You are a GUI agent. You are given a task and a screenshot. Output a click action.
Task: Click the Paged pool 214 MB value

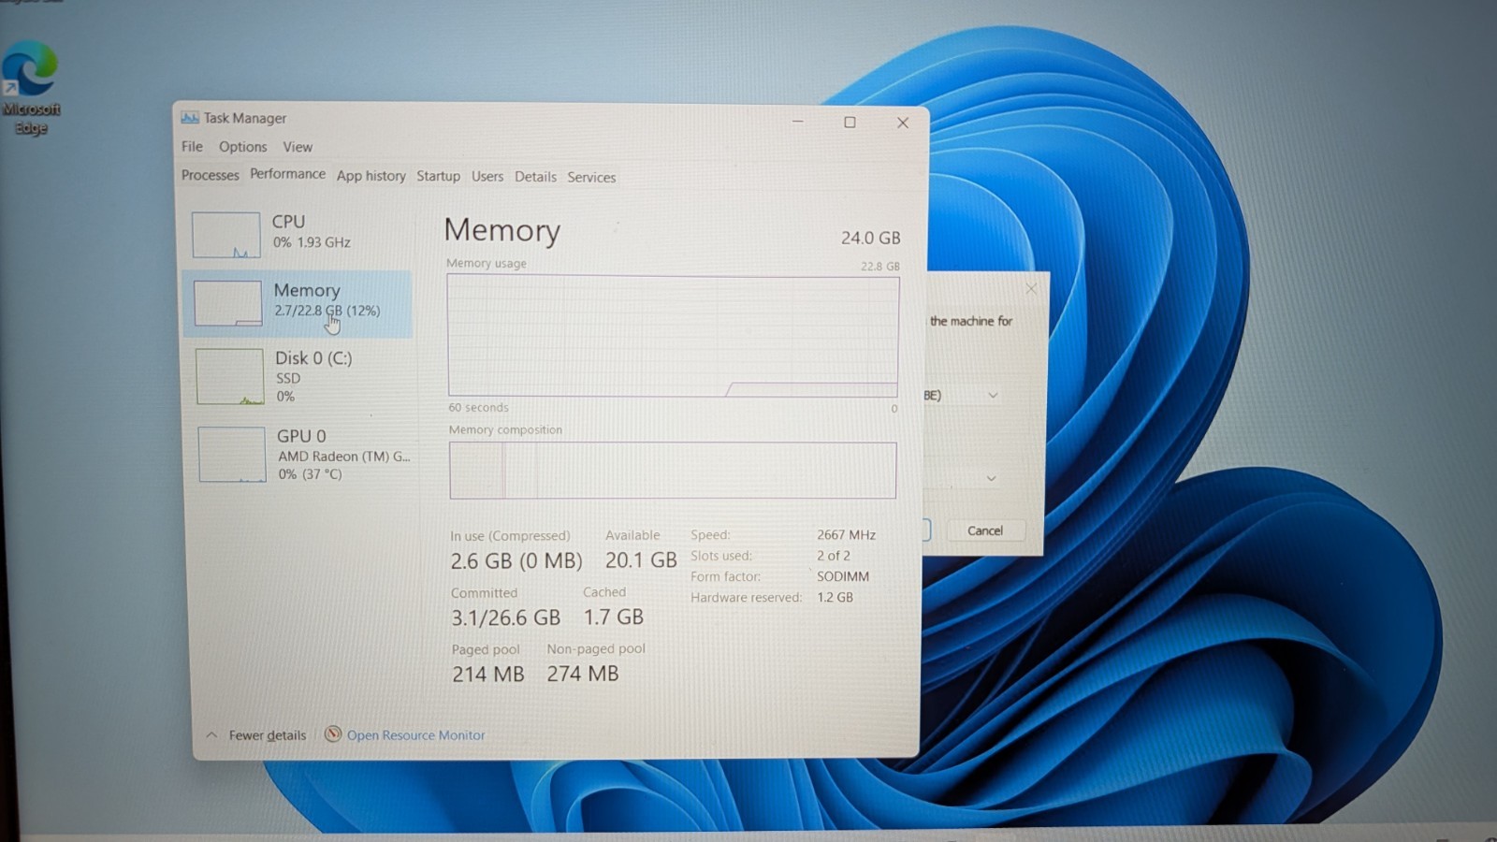pyautogui.click(x=487, y=674)
